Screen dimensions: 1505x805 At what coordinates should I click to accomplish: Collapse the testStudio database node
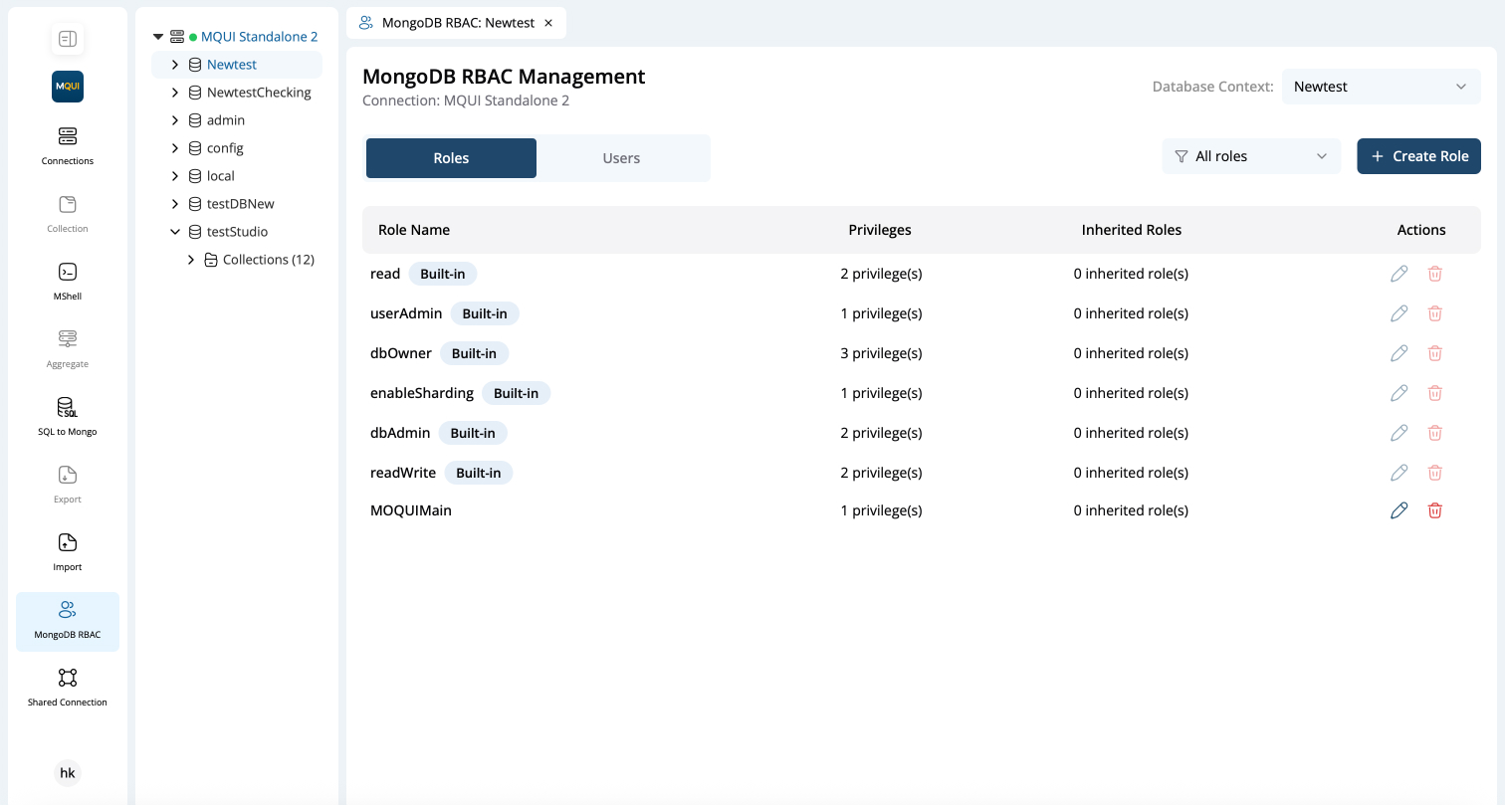(175, 232)
